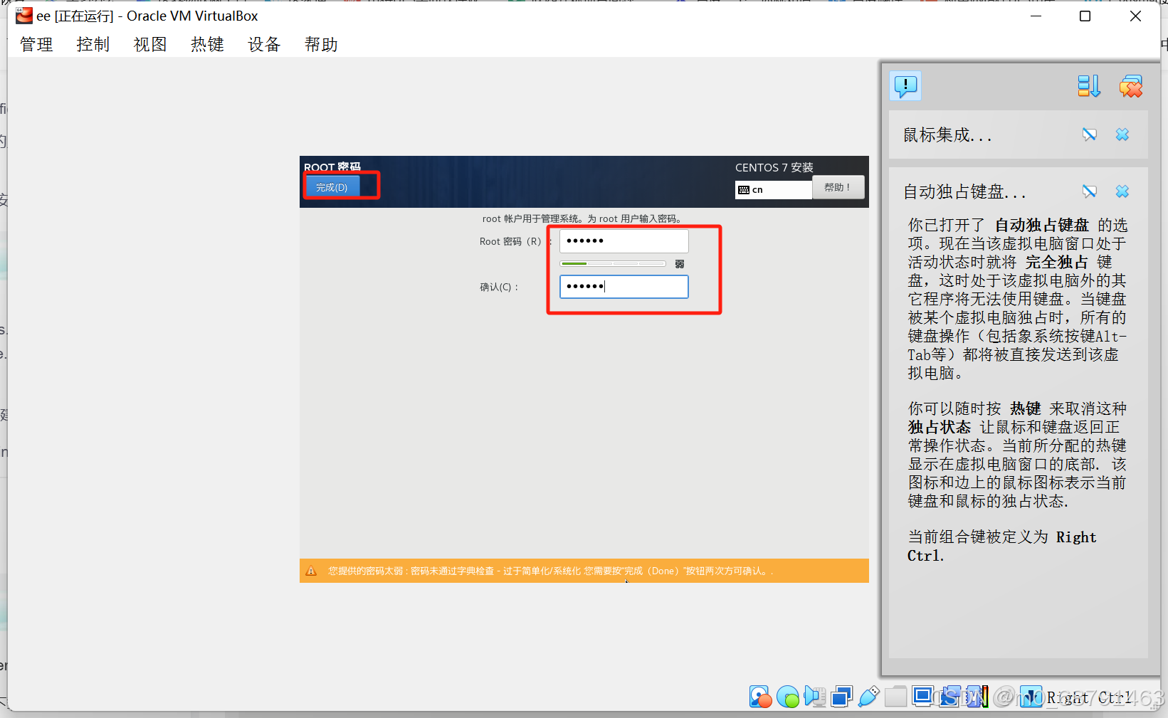
Task: Maximize the VirtualBox window
Action: (x=1085, y=16)
